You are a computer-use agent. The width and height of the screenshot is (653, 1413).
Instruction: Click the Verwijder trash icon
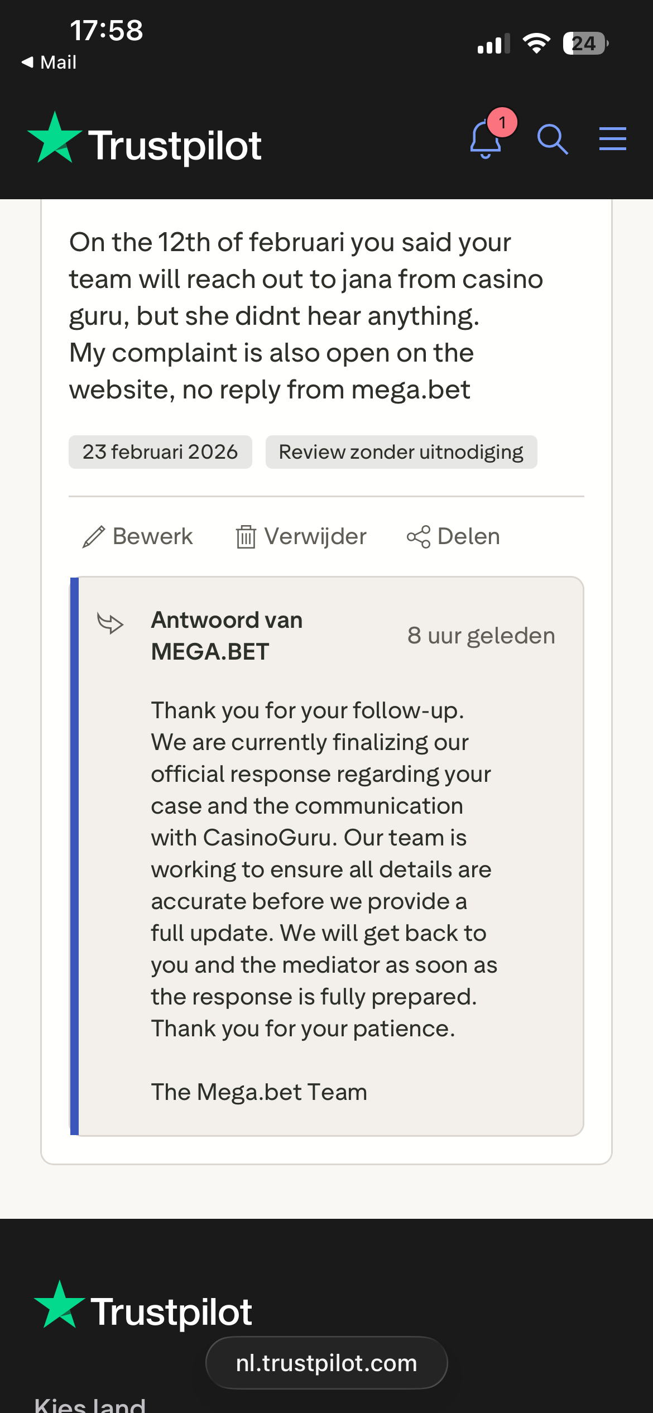click(x=246, y=537)
